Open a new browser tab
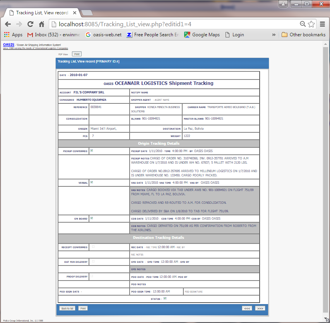 (x=87, y=13)
